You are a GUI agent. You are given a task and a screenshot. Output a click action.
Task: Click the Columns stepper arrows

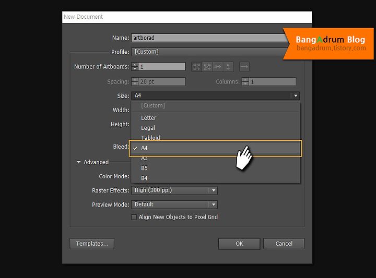coord(245,82)
